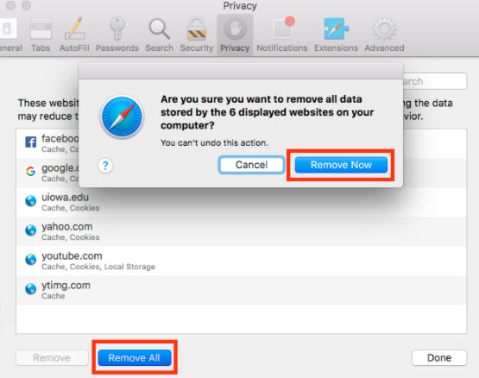This screenshot has height=378, width=479.
Task: Select the youtube.com website entry
Action: tap(241, 261)
